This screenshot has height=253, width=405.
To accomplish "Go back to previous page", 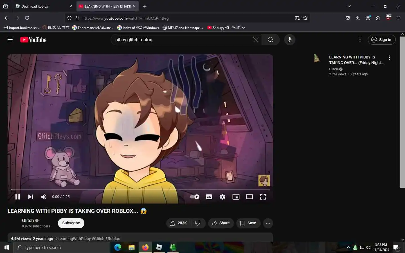I will 7,18.
